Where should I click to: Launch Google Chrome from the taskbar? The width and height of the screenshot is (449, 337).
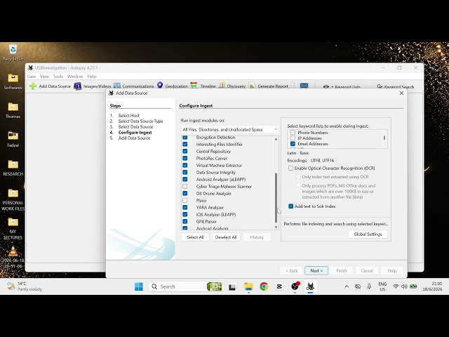264,286
